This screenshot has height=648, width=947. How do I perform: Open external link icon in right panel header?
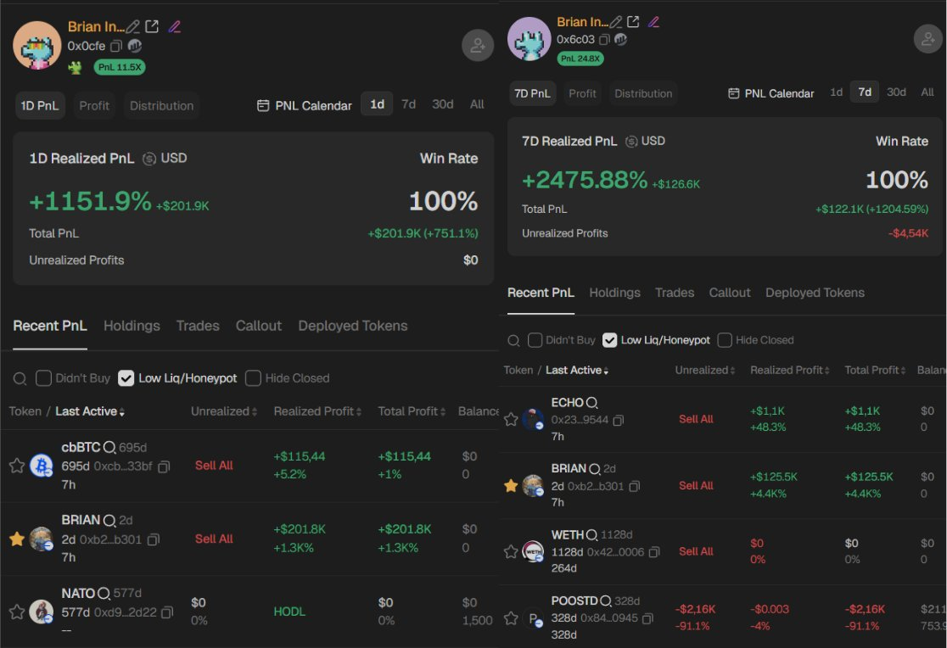[633, 22]
